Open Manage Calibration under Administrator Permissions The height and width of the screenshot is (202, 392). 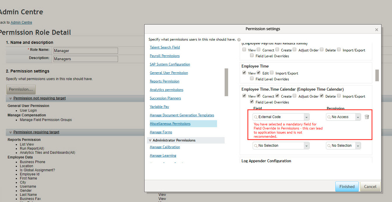pyautogui.click(x=165, y=147)
